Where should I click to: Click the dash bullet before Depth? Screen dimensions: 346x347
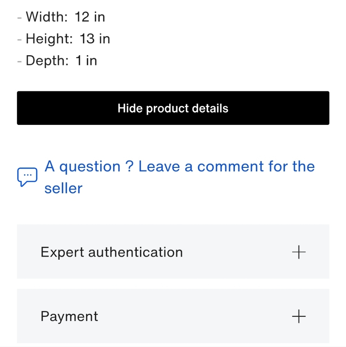(x=19, y=61)
